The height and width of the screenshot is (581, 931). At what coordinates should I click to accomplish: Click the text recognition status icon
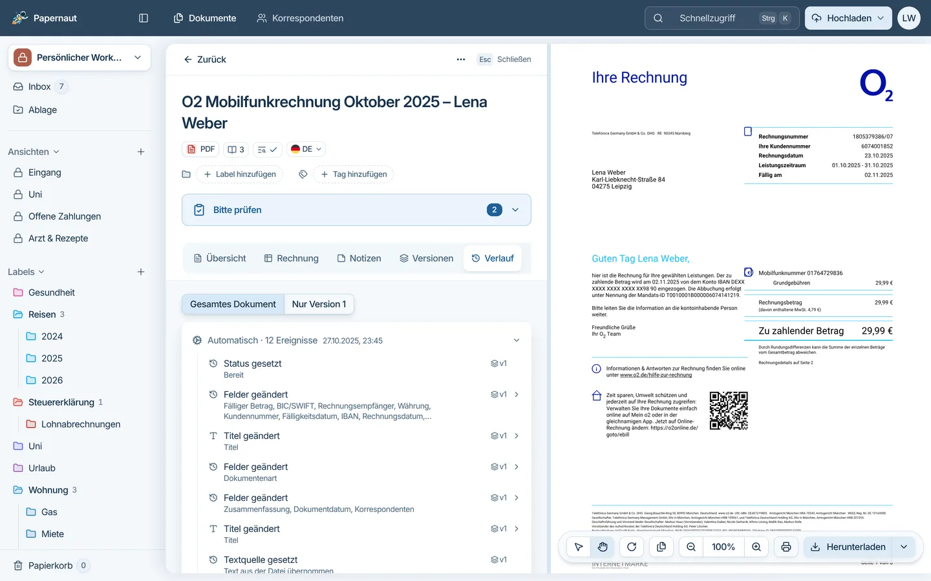[267, 149]
